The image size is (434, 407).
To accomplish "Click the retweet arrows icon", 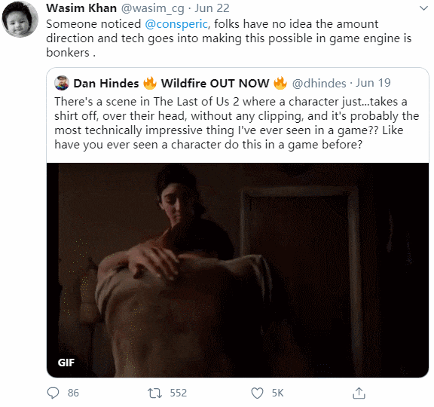I will pos(154,393).
